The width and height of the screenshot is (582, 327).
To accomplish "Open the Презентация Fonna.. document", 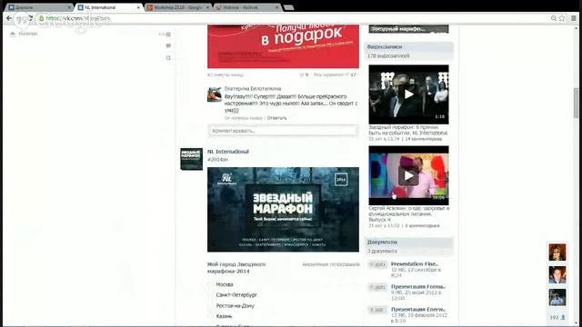I will pyautogui.click(x=418, y=287).
